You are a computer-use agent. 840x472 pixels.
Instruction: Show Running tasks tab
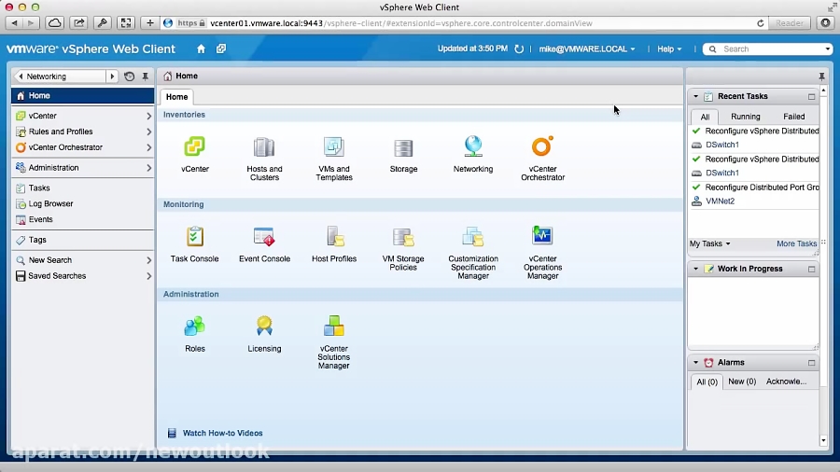pyautogui.click(x=745, y=116)
